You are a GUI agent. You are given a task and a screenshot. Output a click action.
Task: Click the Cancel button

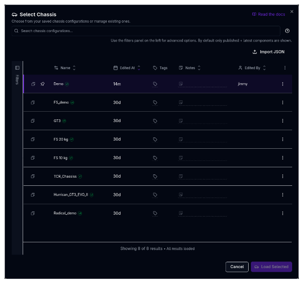point(237,267)
